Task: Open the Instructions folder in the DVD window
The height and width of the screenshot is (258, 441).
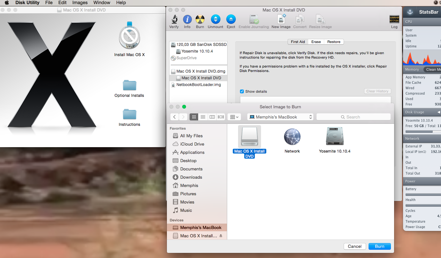Action: pos(130,114)
